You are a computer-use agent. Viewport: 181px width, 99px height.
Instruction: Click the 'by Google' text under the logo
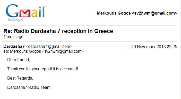point(16,20)
